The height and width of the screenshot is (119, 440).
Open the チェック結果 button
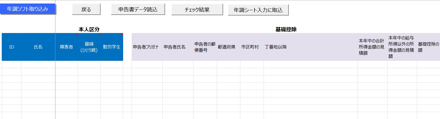click(x=197, y=10)
